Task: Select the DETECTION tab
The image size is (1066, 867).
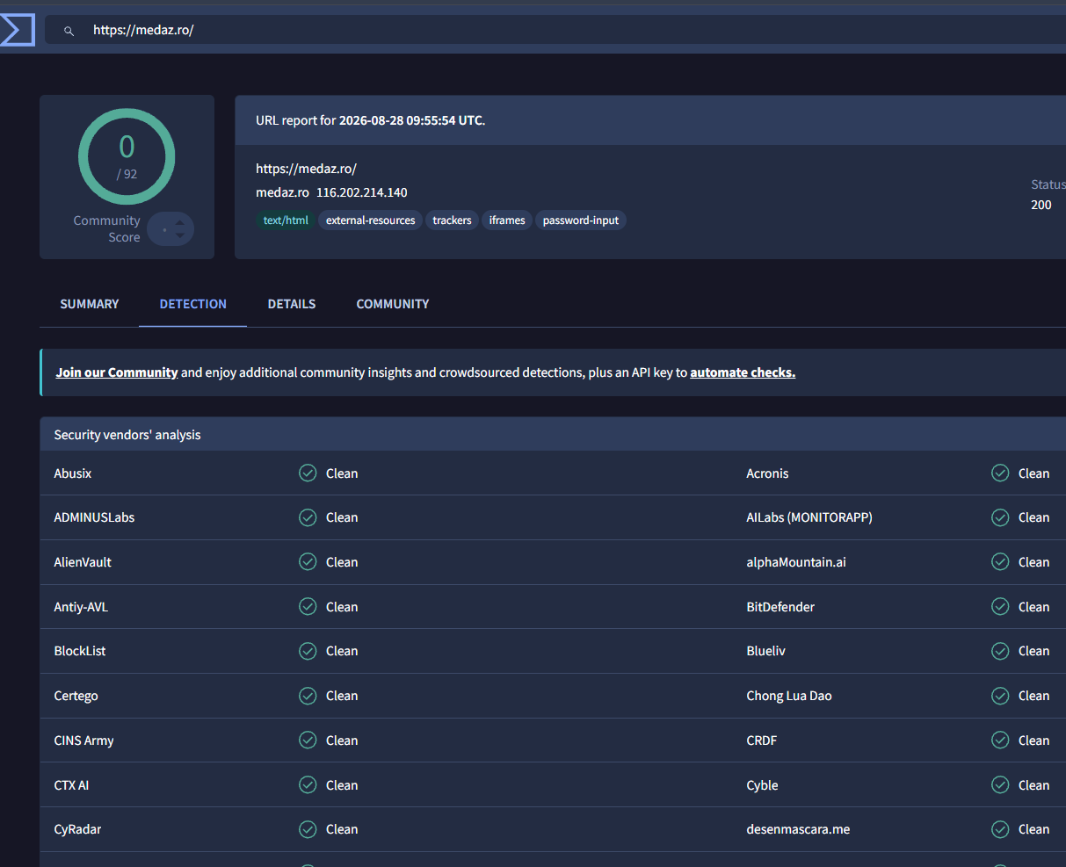Action: coord(193,304)
